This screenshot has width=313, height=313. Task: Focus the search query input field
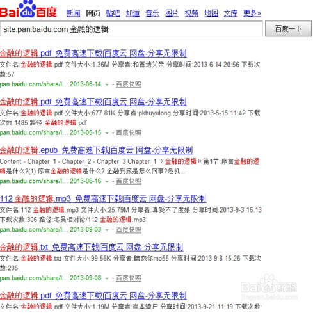131,29
